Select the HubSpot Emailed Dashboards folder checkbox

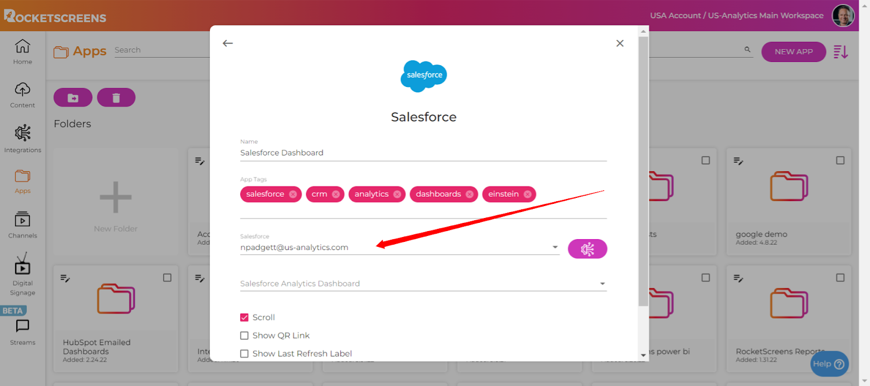tap(167, 278)
